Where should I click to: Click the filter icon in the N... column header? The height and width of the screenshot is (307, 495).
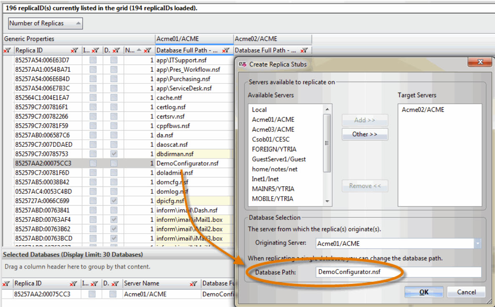pos(147,50)
